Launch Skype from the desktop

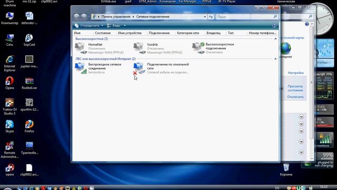9,126
